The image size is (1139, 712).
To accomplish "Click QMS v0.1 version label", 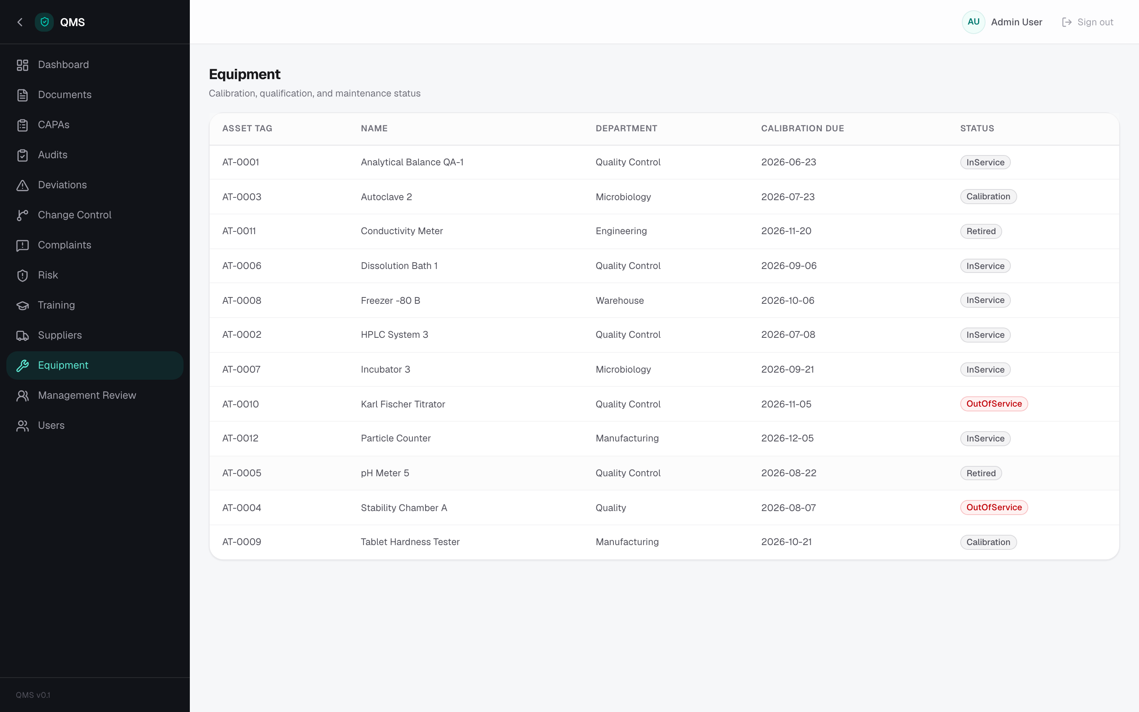I will [33, 695].
